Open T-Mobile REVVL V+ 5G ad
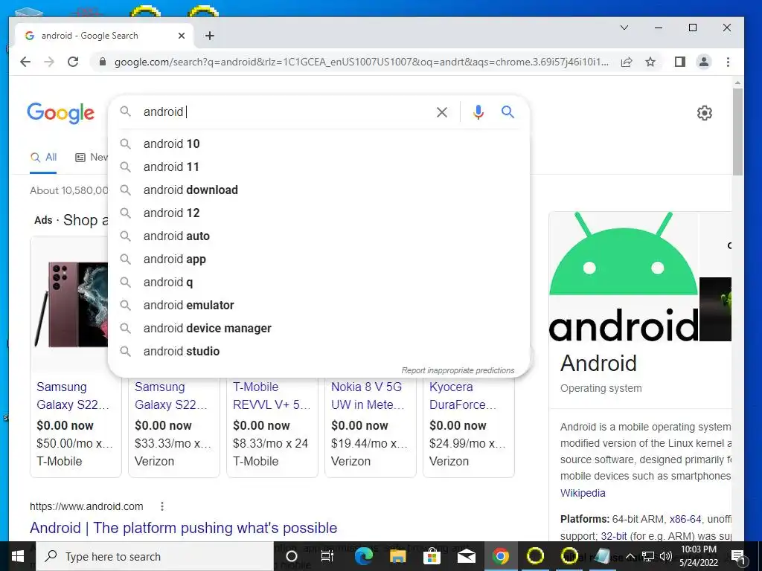Viewport: 762px width, 571px height. point(272,396)
